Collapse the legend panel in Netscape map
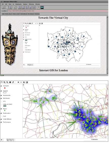Screen dimensions: 109x143 pyautogui.click(x=40, y=25)
